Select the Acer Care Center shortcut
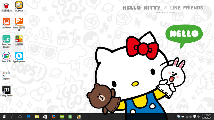Screen dimensions: 214x120 6,41
